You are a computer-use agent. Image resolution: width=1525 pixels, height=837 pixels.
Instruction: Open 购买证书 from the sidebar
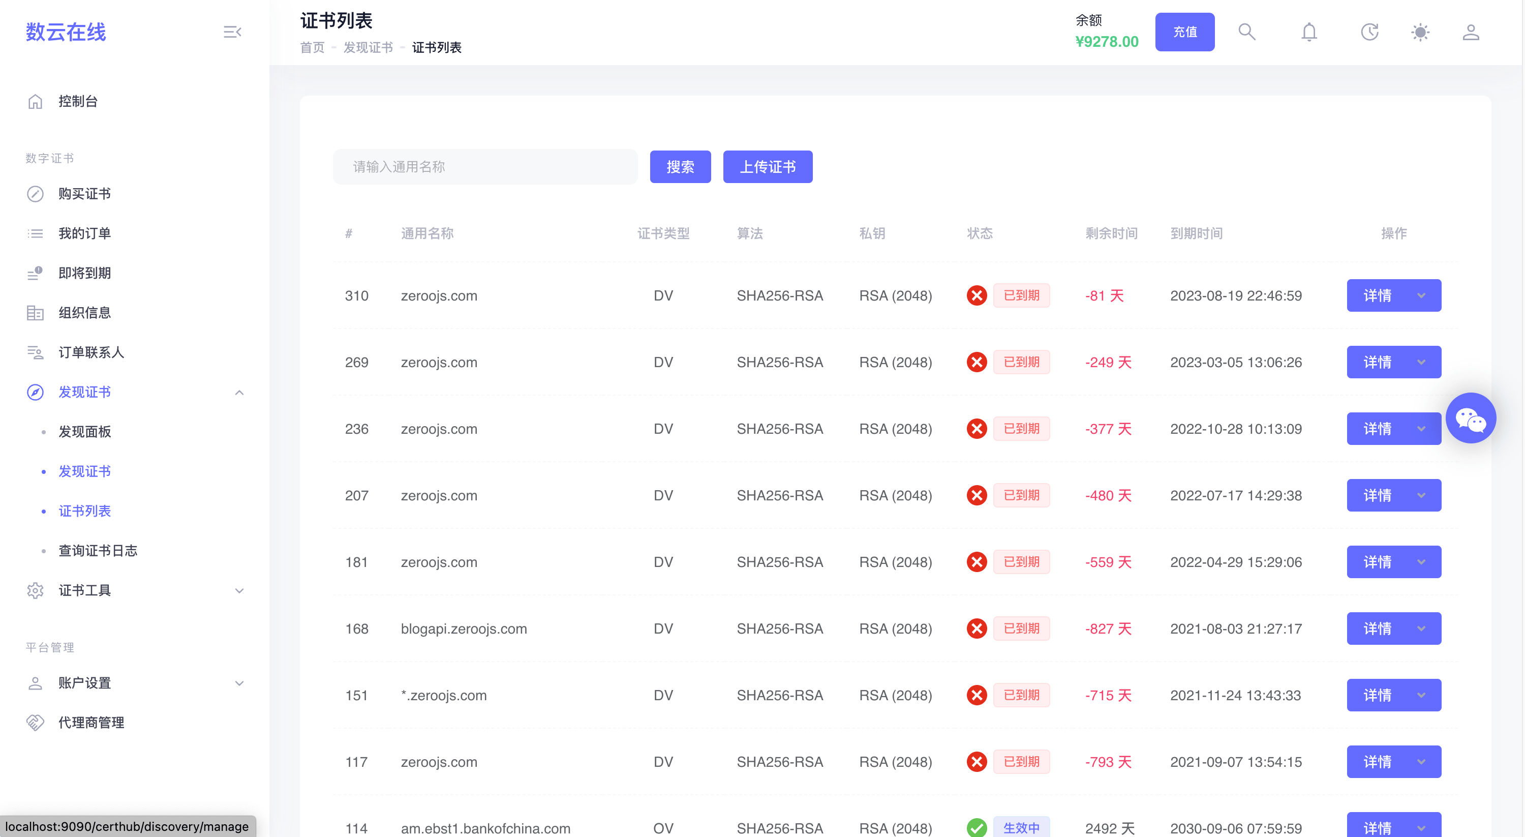84,194
